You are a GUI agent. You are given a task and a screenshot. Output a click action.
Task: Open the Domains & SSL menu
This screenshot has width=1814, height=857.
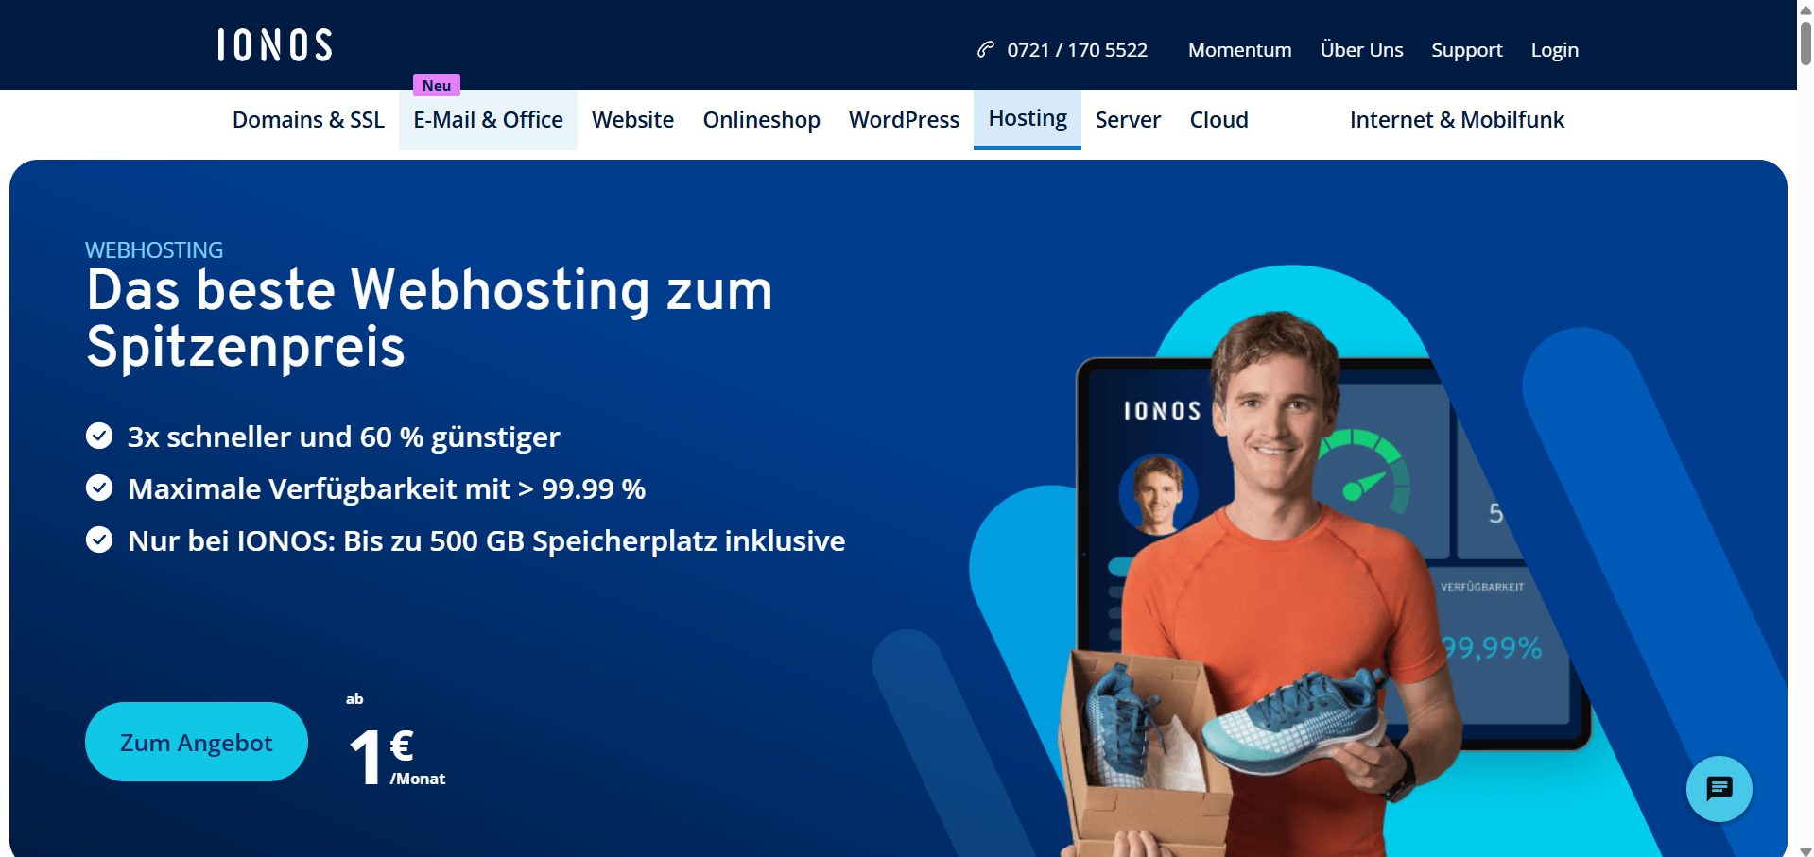pyautogui.click(x=308, y=120)
